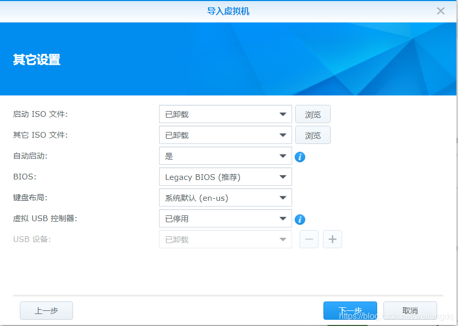Open the 虚拟 USB 控制器 dropdown
Viewport: 458px width, 326px height.
[x=225, y=218]
